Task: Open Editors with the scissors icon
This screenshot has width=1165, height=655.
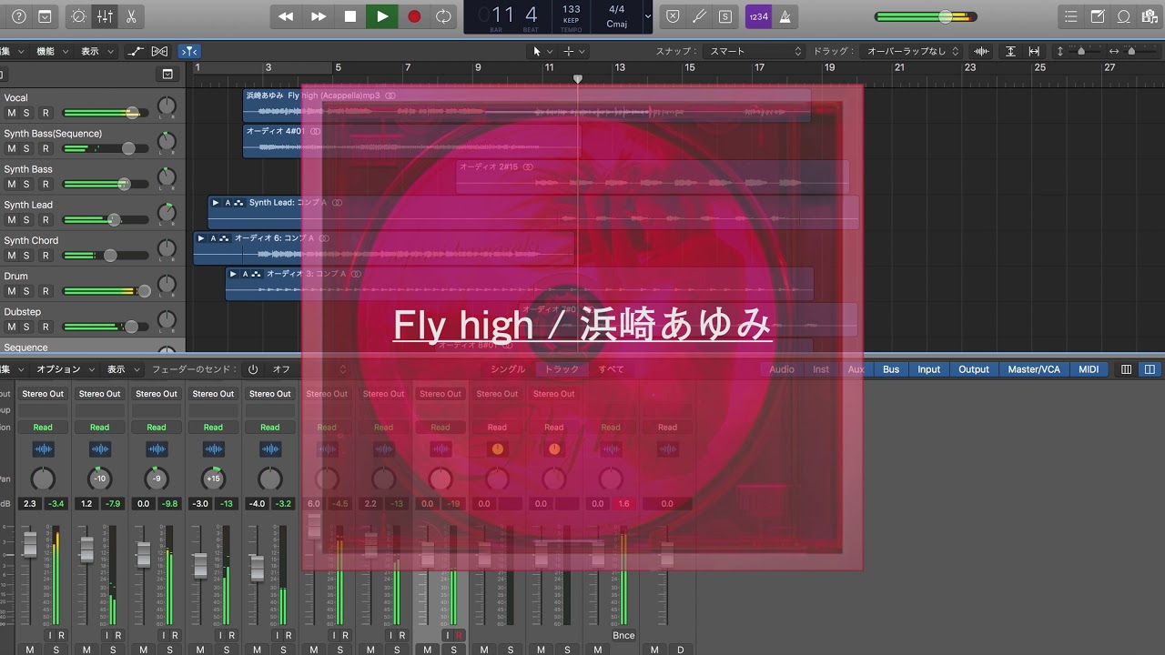Action: tap(130, 16)
